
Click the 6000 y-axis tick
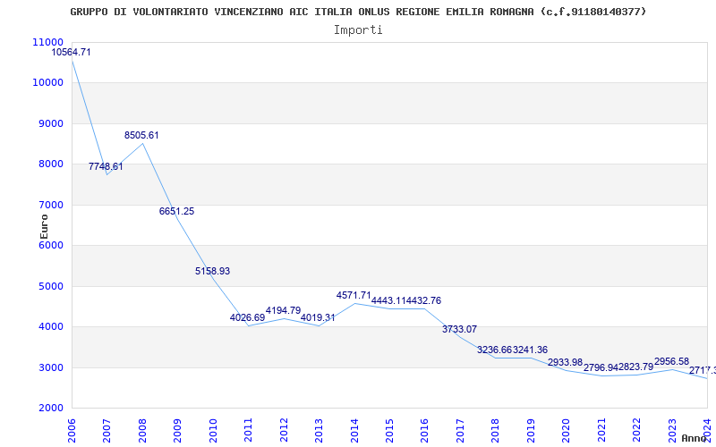point(50,245)
